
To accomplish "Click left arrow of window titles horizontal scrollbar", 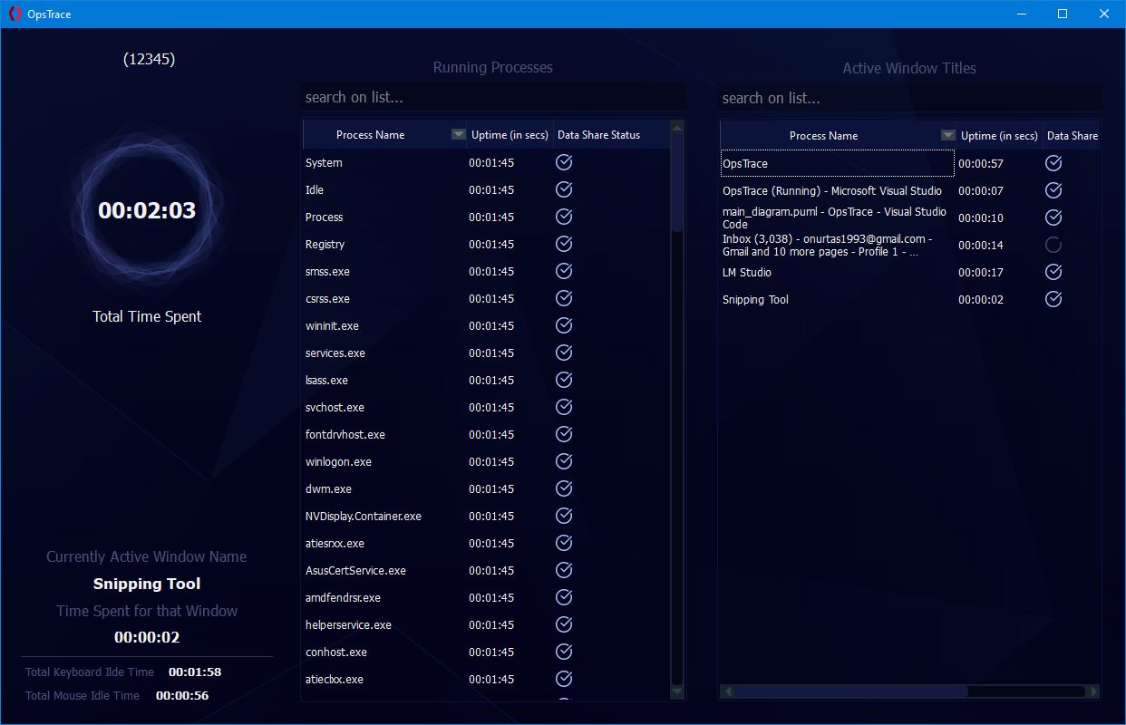I will point(726,691).
